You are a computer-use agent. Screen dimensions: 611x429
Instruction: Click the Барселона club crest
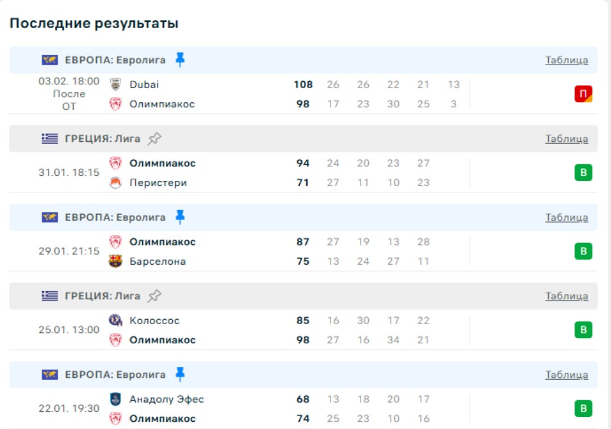tap(115, 261)
